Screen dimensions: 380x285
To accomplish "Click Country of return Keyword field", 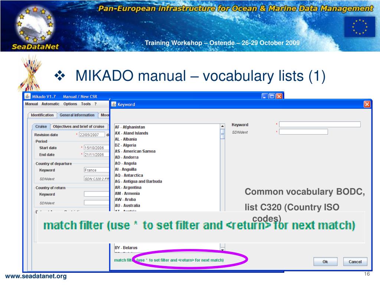I will [96, 194].
